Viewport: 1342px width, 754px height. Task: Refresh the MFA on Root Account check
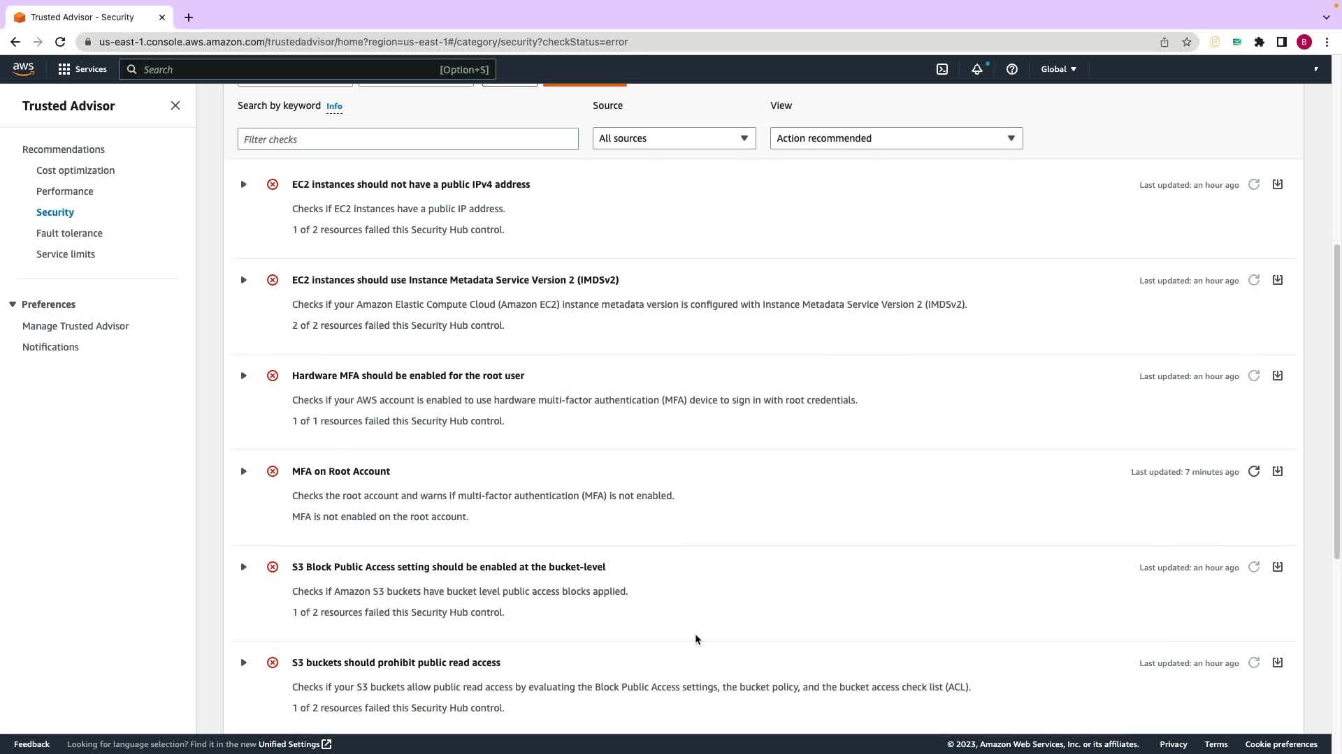pos(1254,472)
